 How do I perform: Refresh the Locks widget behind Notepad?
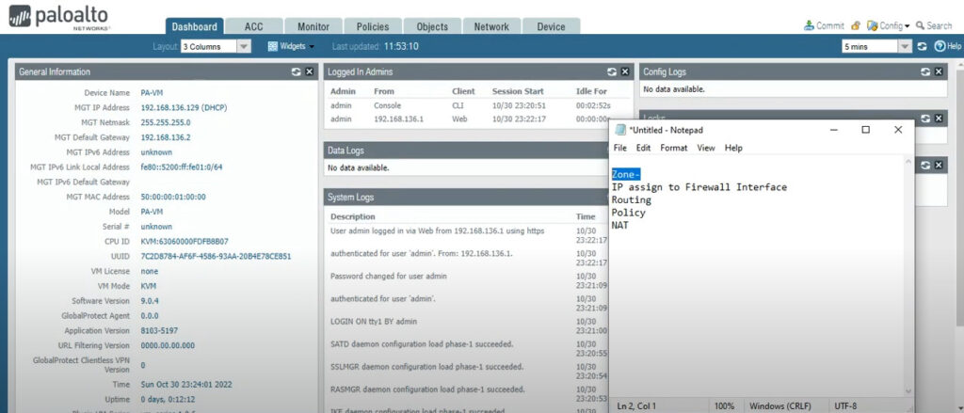click(926, 118)
